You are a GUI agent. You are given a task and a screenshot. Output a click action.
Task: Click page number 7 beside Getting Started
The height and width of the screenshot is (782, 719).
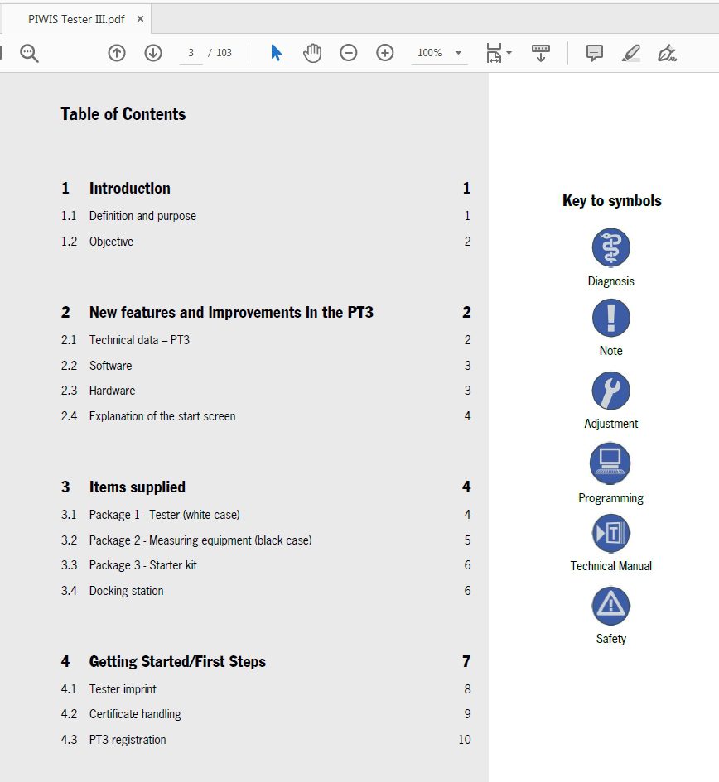click(466, 662)
